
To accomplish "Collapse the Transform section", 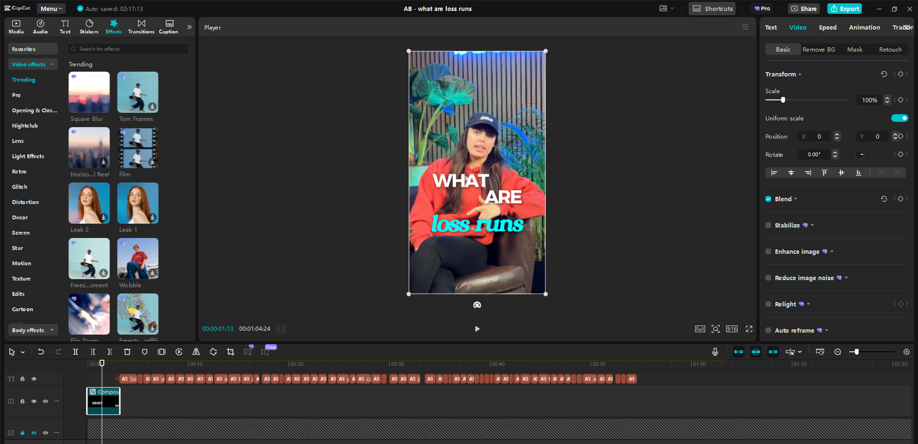I will pos(800,75).
